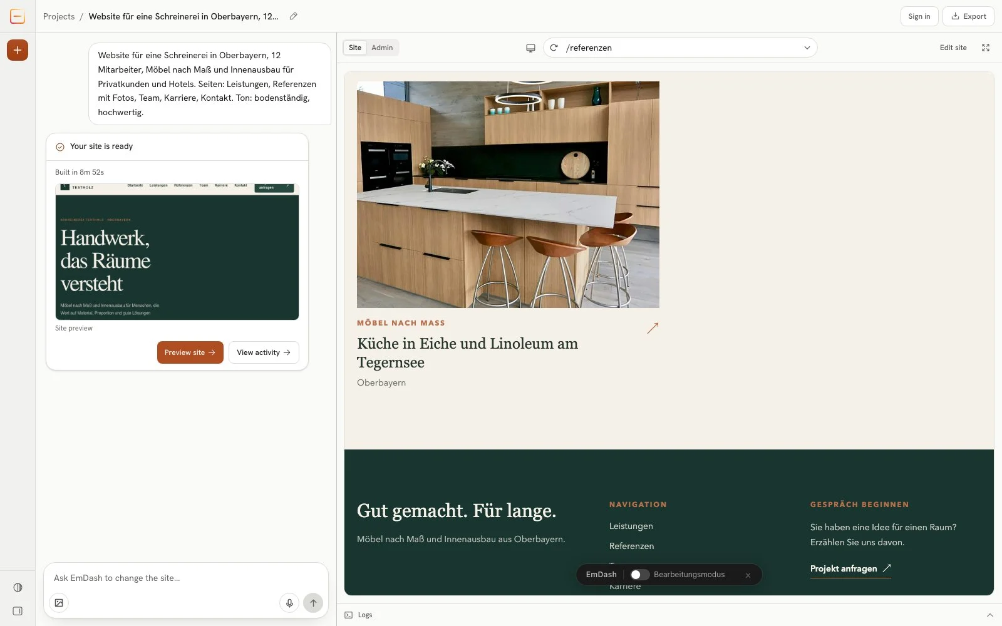Click the 'Gut gemacht. Für lange.' heading
The width and height of the screenshot is (1002, 626).
click(x=457, y=511)
